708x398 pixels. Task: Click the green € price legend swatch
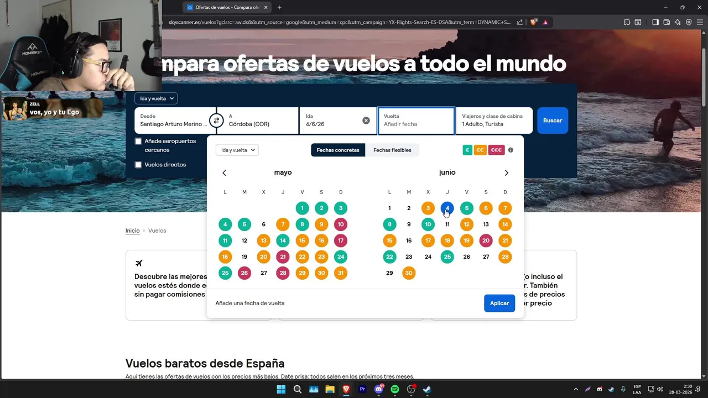pos(467,150)
